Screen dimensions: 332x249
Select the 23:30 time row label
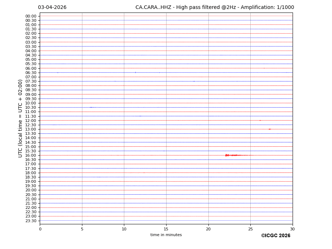[x=31, y=221]
